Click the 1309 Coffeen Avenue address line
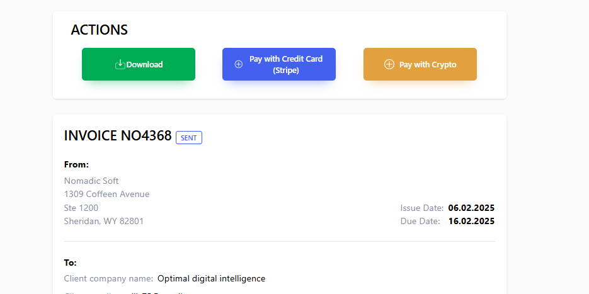 pyautogui.click(x=106, y=194)
